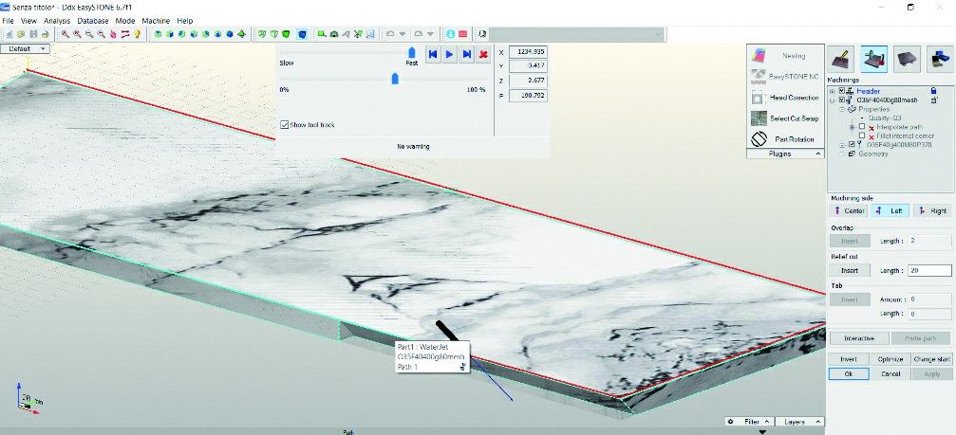The width and height of the screenshot is (956, 435).
Task: Enable the Interpolate path checkbox
Action: click(862, 127)
